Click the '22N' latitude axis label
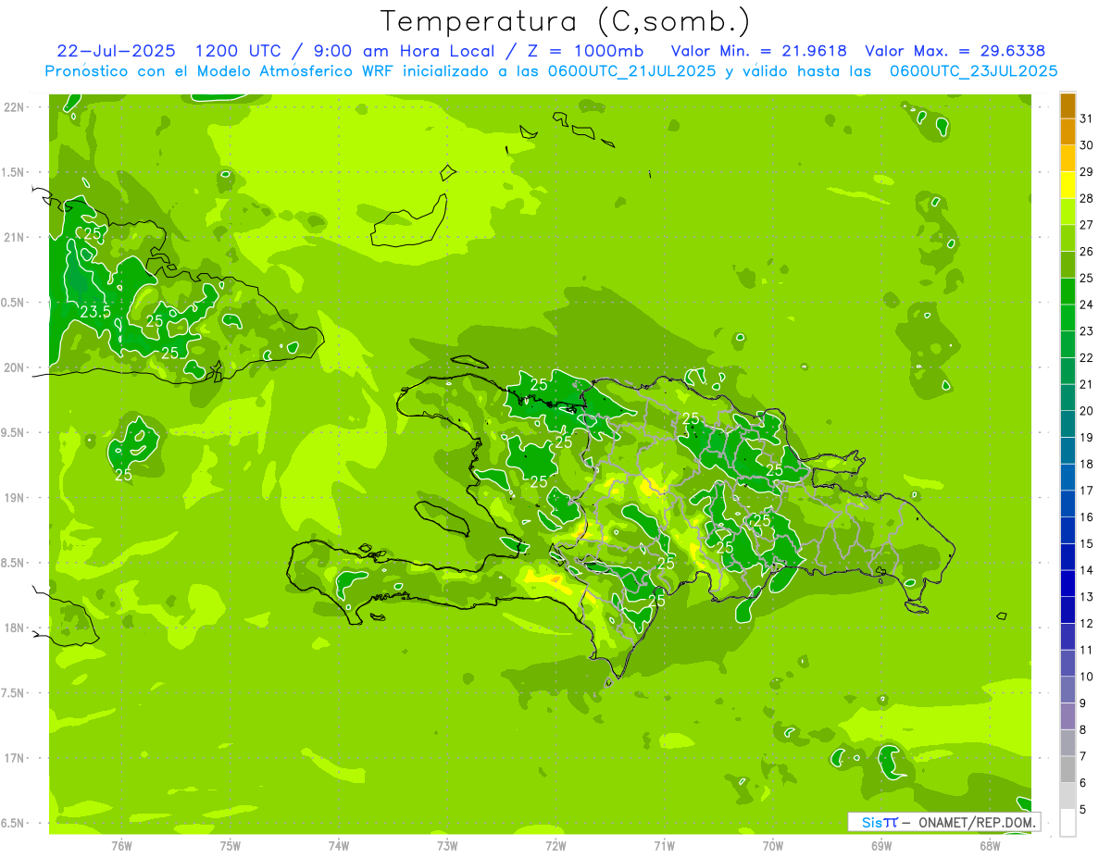Viewport: 1111px width, 858px height. 13,107
